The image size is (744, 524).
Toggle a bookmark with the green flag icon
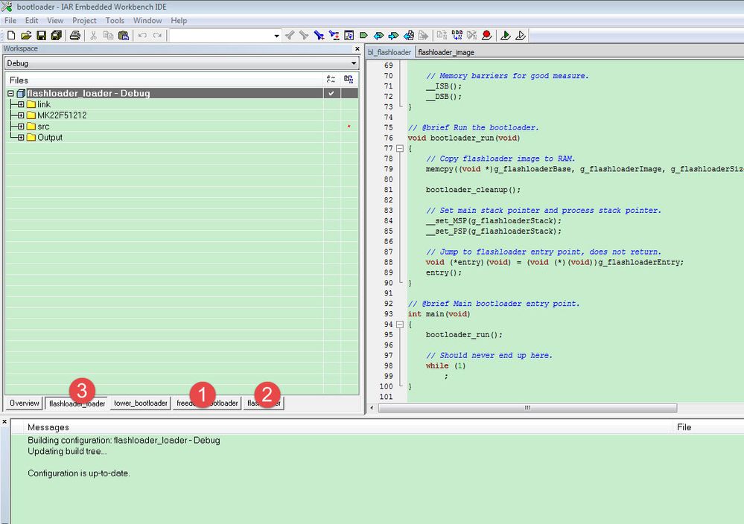click(x=364, y=36)
